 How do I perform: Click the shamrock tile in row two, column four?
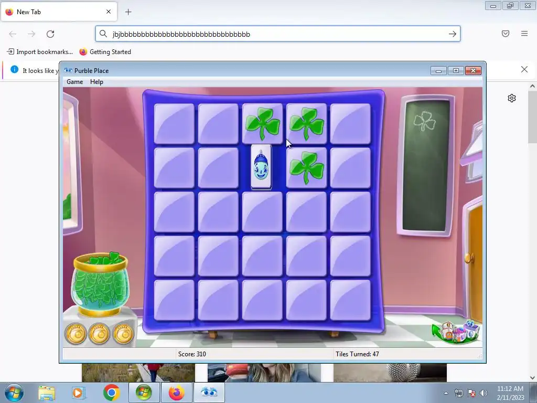click(x=306, y=168)
